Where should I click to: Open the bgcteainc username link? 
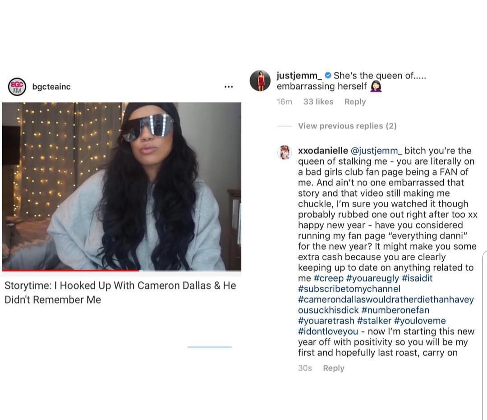click(x=51, y=87)
